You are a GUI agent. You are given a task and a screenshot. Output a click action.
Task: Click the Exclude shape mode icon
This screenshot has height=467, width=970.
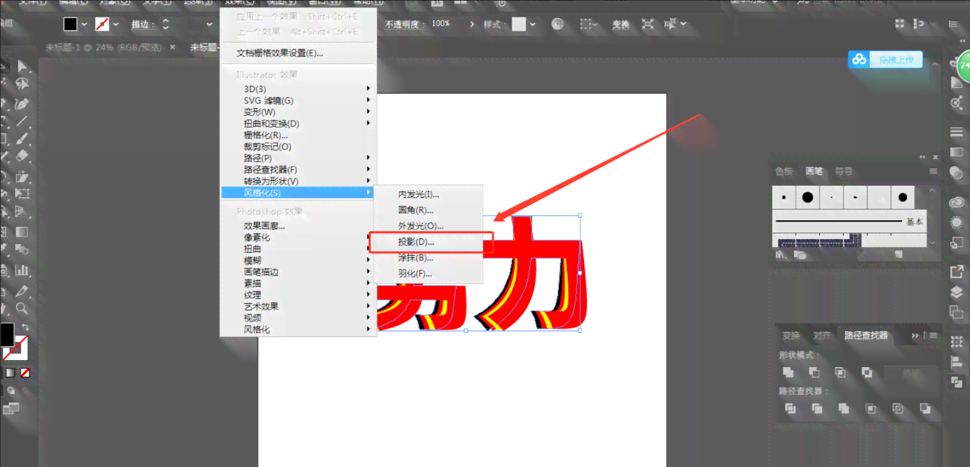pos(867,372)
